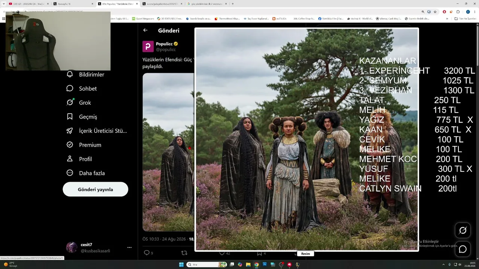Open the Grok icon in sidebar
The image size is (479, 269).
click(70, 102)
